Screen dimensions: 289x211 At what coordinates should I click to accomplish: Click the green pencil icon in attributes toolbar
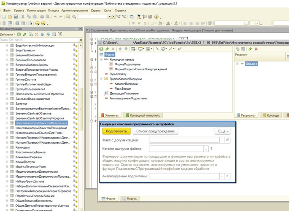pyautogui.click(x=250, y=49)
